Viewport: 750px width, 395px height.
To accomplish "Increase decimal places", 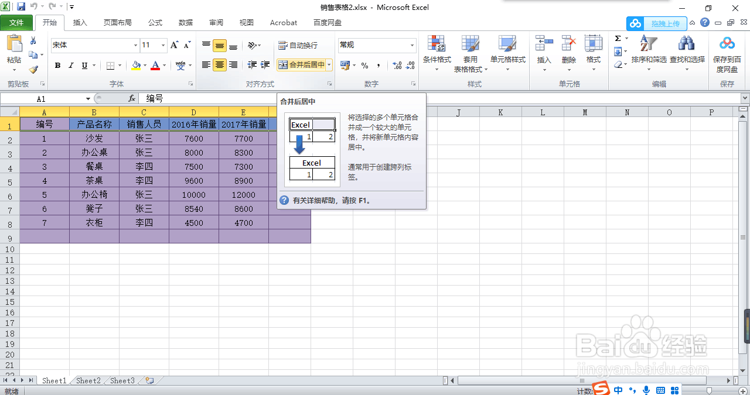I will tap(397, 66).
